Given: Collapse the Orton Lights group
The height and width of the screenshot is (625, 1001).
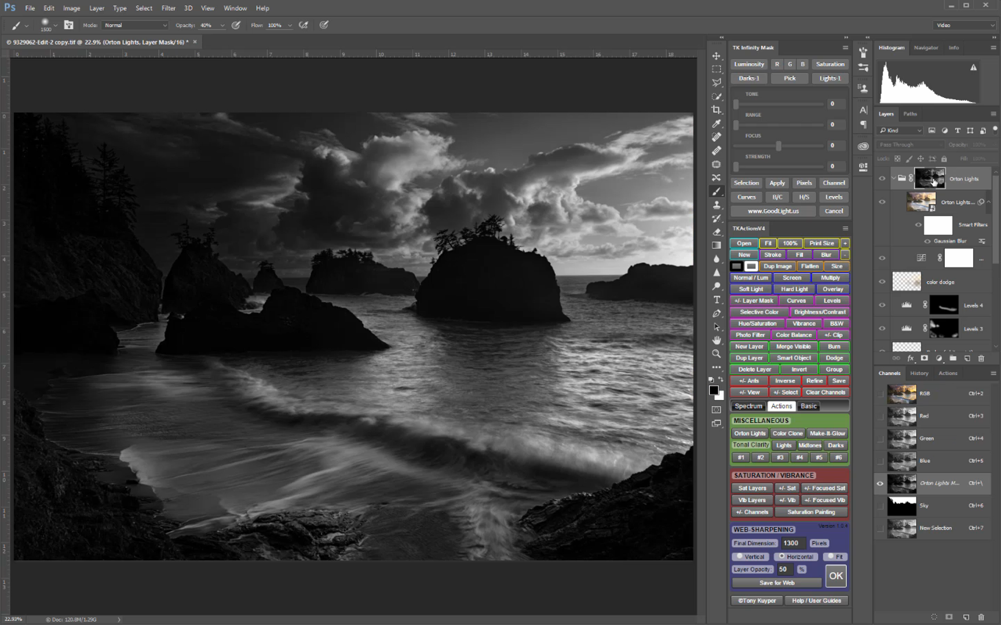Looking at the screenshot, I should point(893,178).
